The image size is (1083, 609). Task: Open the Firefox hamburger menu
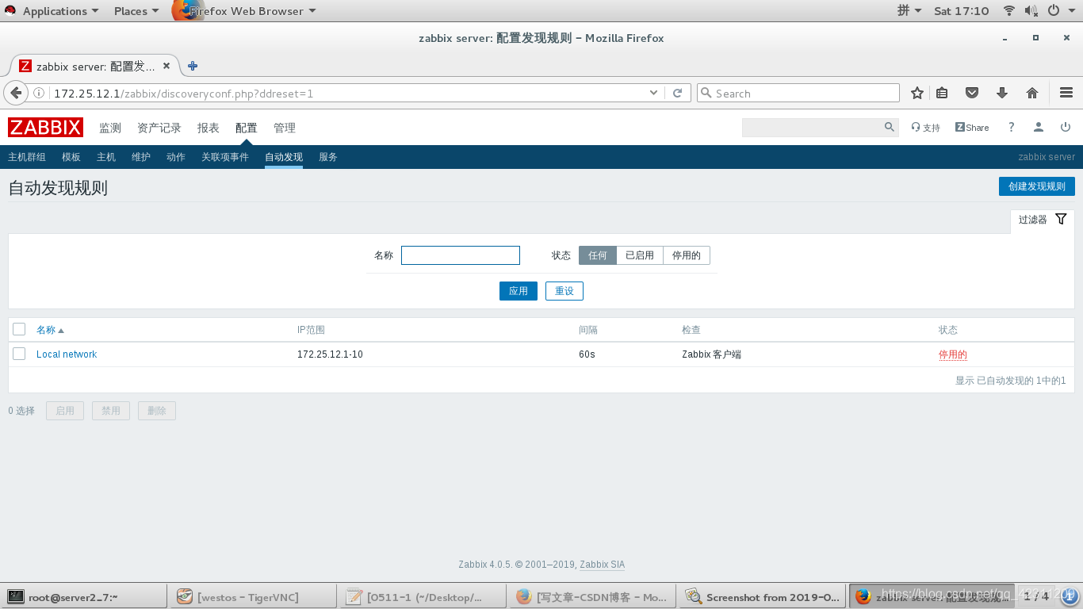[1066, 93]
